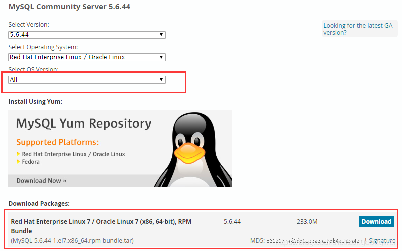Click the blue Download button
402x251 pixels.
(x=376, y=221)
